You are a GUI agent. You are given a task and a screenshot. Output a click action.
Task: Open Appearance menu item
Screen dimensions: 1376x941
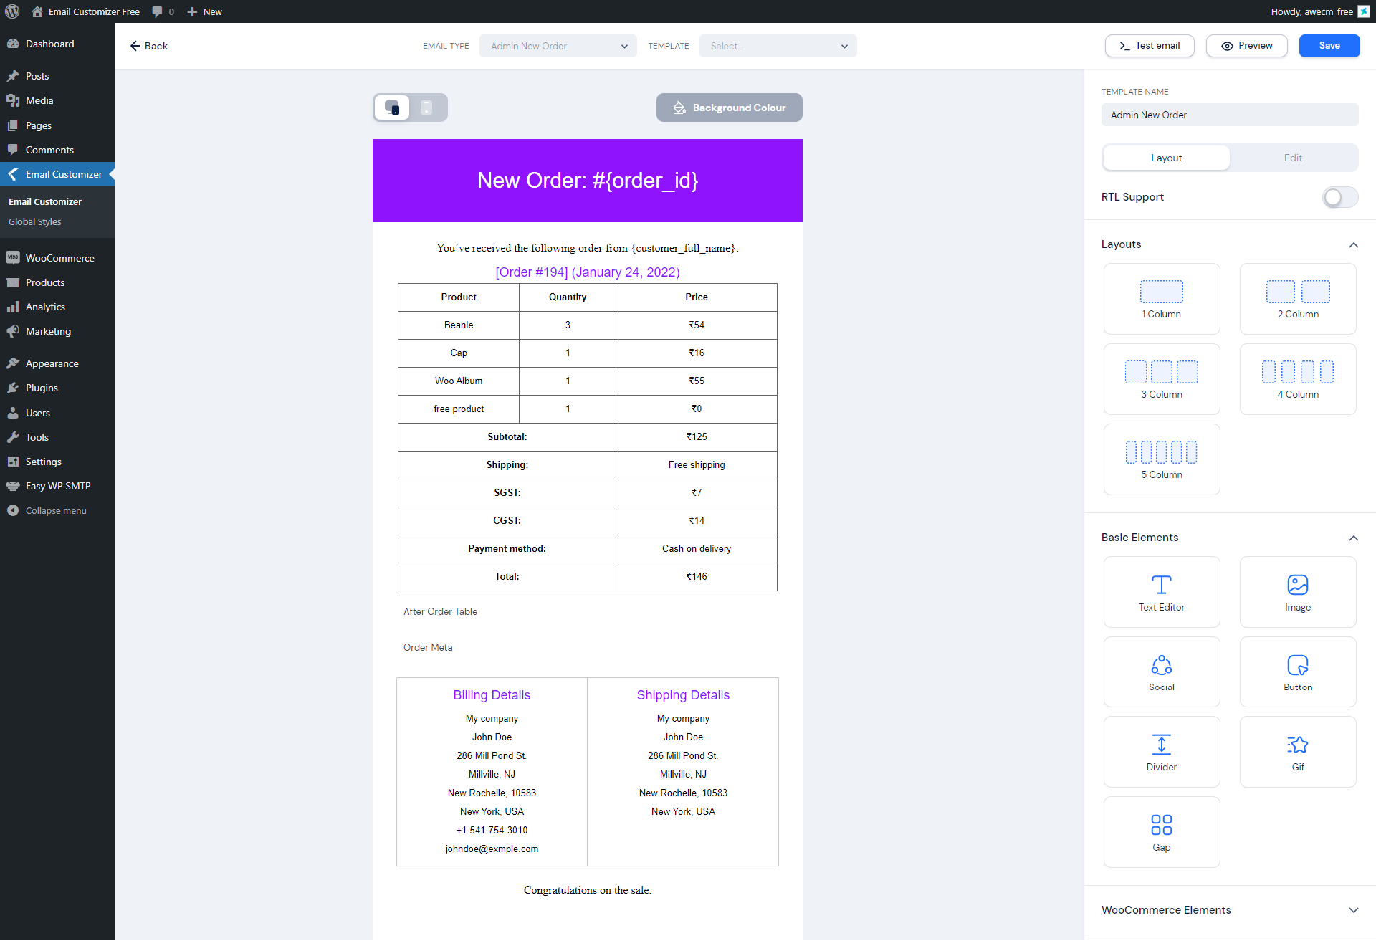57,363
